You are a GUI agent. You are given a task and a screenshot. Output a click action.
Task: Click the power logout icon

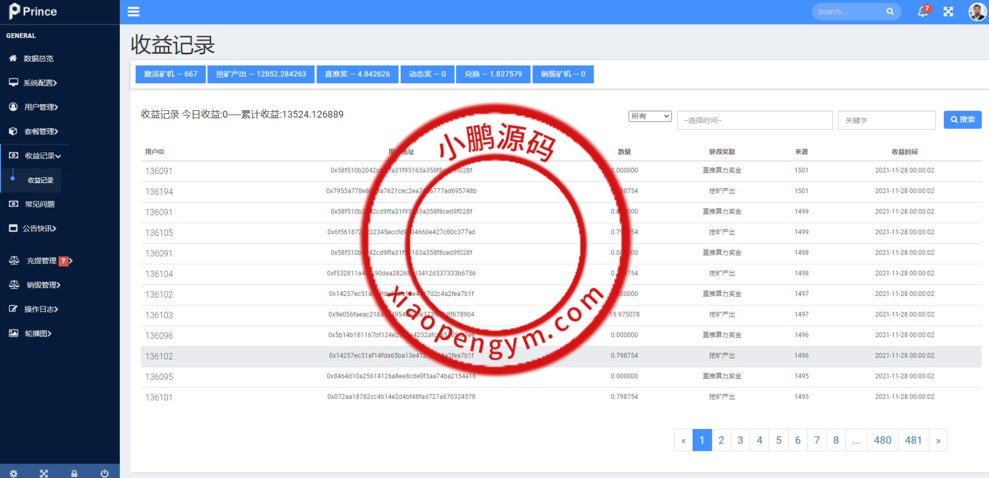[104, 473]
